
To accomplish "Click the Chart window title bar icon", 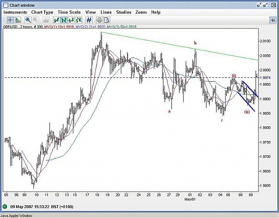I will pos(6,5).
